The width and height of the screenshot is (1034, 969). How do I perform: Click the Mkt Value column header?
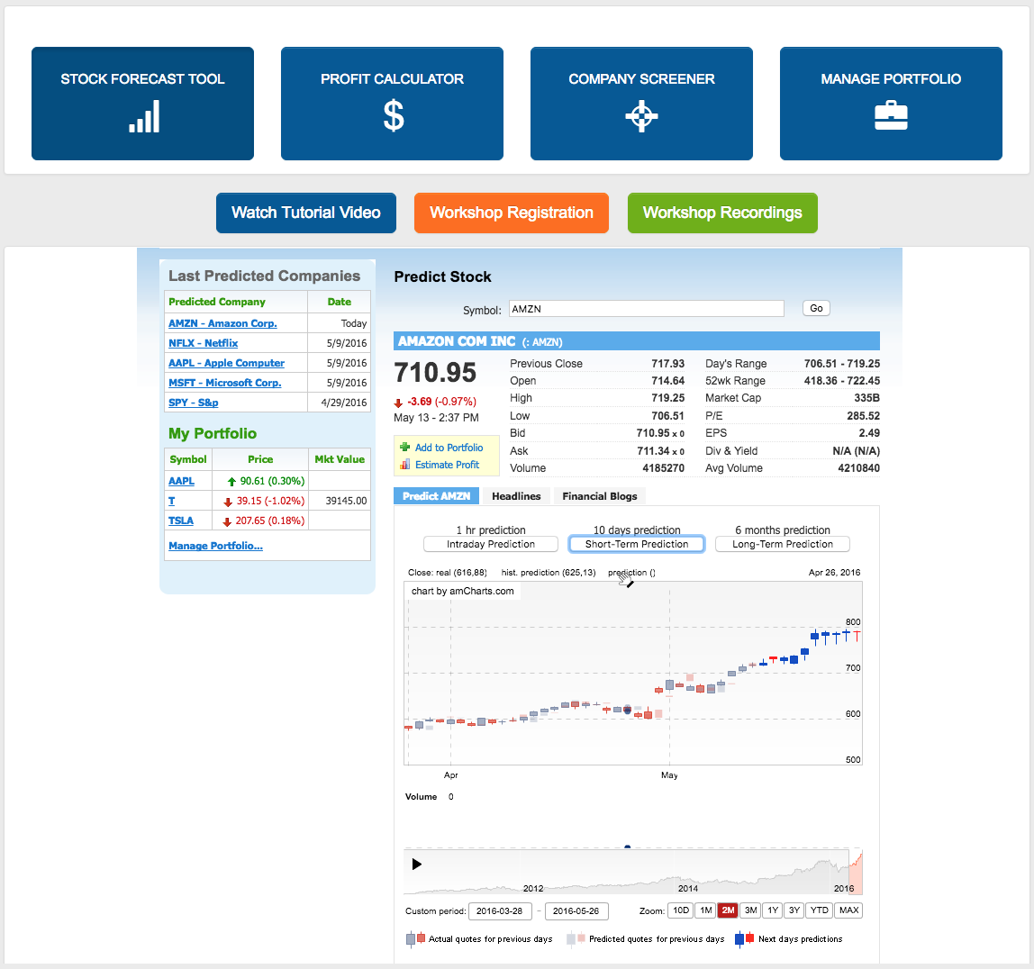340,459
